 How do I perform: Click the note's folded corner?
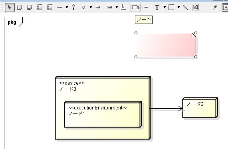pos(194,35)
